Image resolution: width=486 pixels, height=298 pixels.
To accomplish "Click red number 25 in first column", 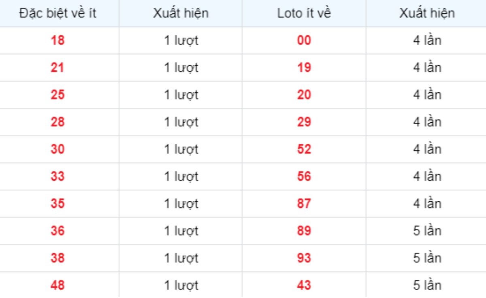I will 58,95.
